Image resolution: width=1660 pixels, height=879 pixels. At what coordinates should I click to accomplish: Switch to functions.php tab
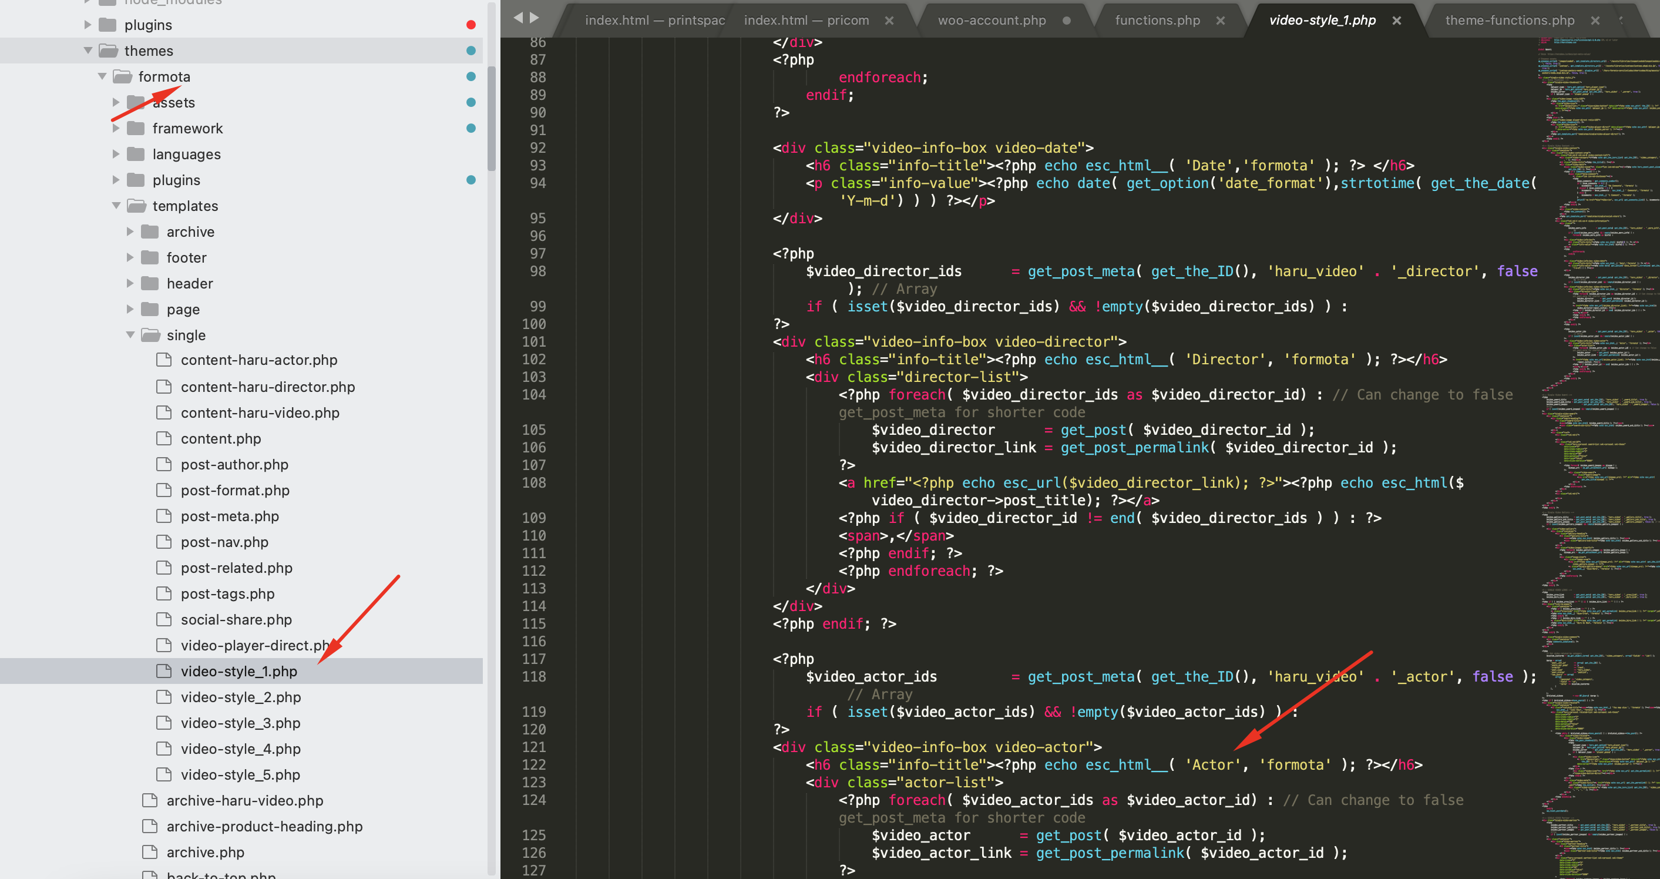[x=1157, y=21]
